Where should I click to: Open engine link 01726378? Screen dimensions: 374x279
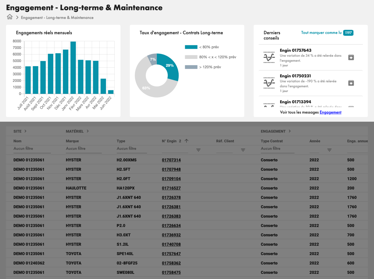tap(171, 198)
